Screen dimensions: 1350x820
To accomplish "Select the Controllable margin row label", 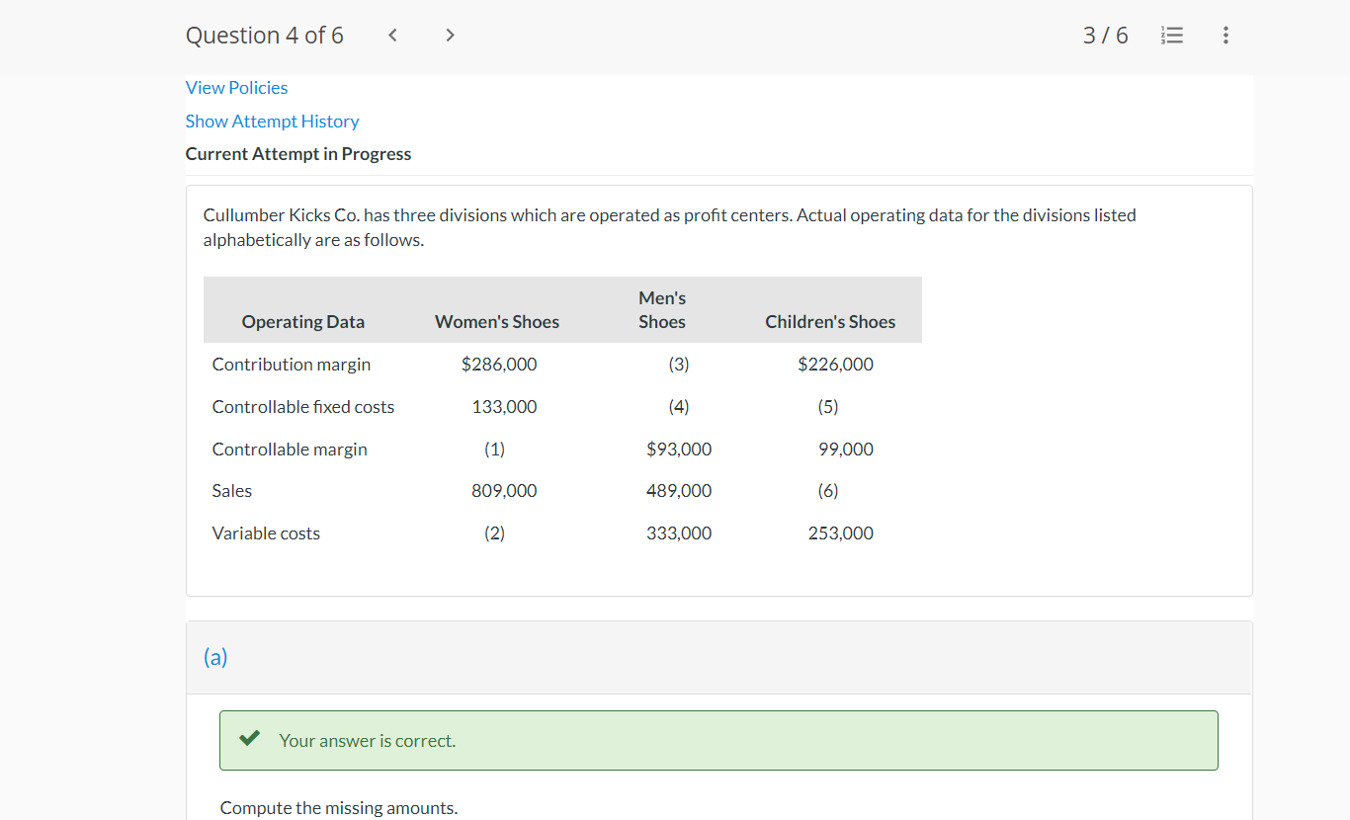I will (290, 450).
